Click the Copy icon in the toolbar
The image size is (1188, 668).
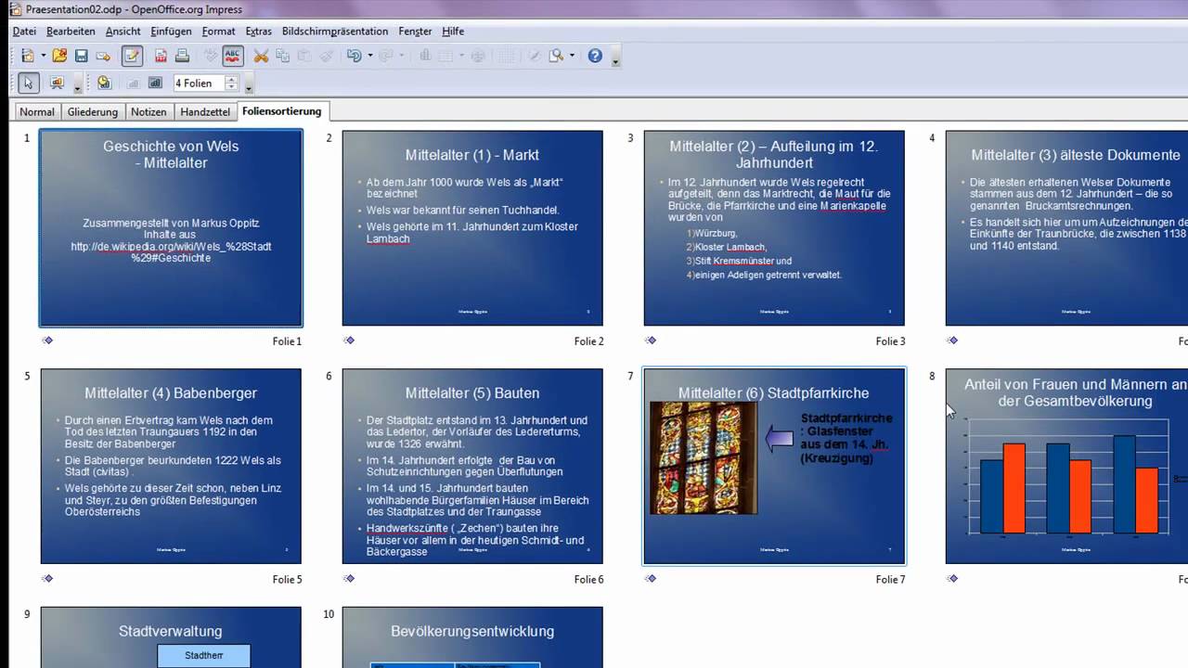pos(282,56)
